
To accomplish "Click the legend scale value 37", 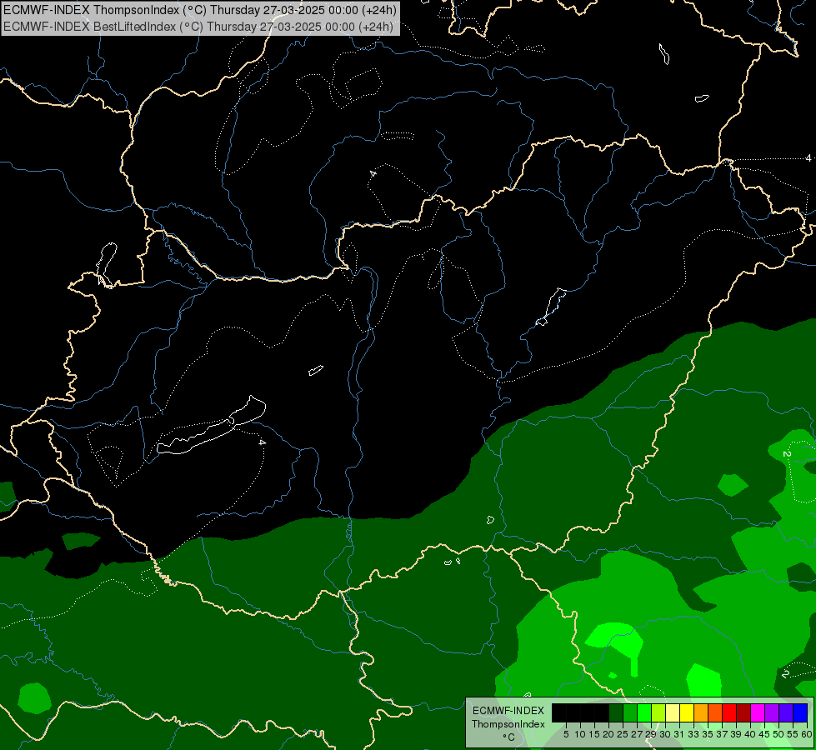I will (722, 734).
